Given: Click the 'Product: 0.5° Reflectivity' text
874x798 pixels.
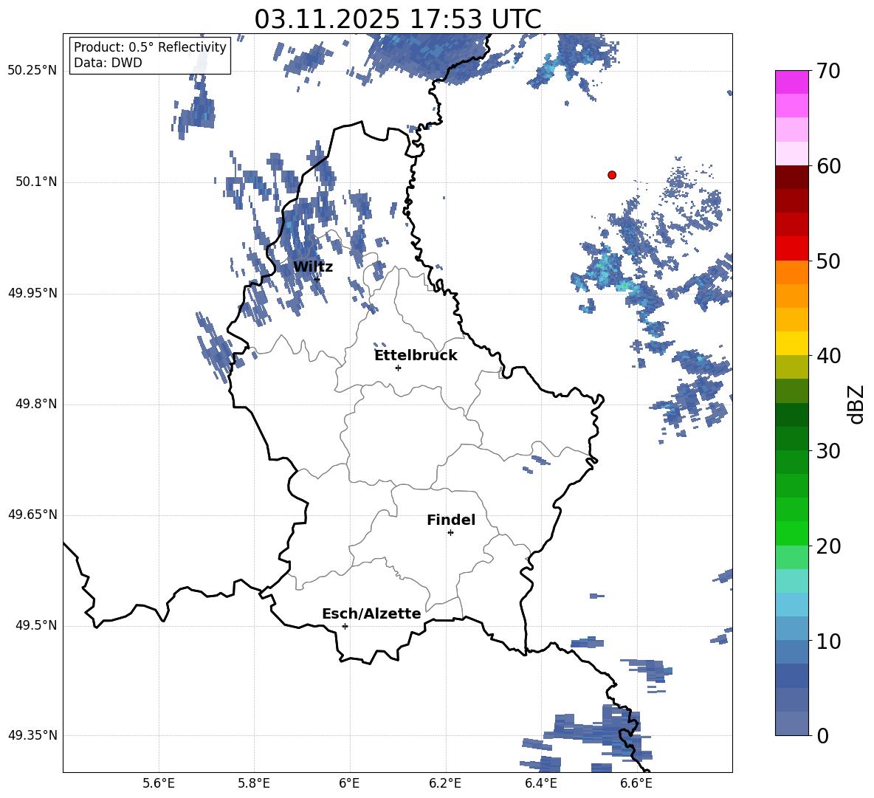Looking at the screenshot, I should 150,47.
